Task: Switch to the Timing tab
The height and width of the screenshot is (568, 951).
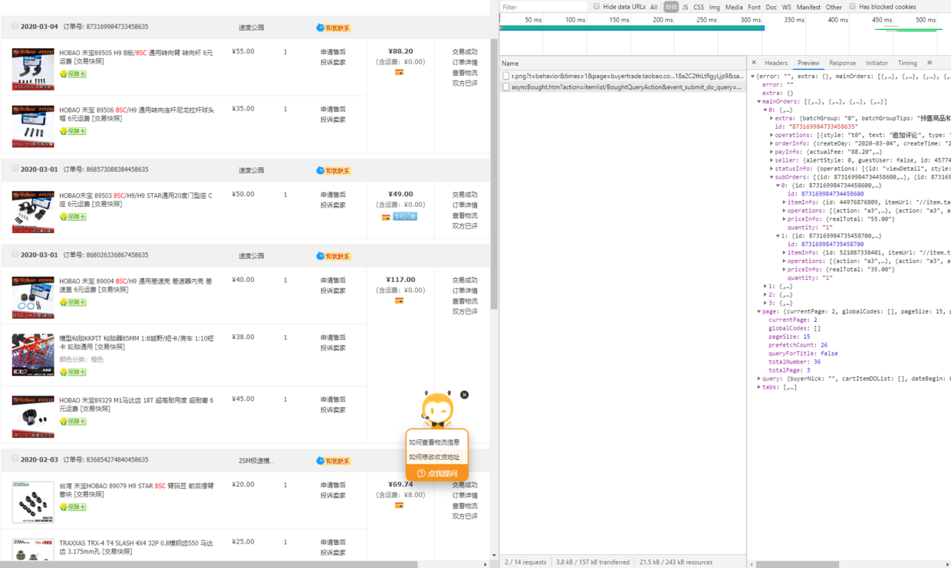Action: pos(907,63)
